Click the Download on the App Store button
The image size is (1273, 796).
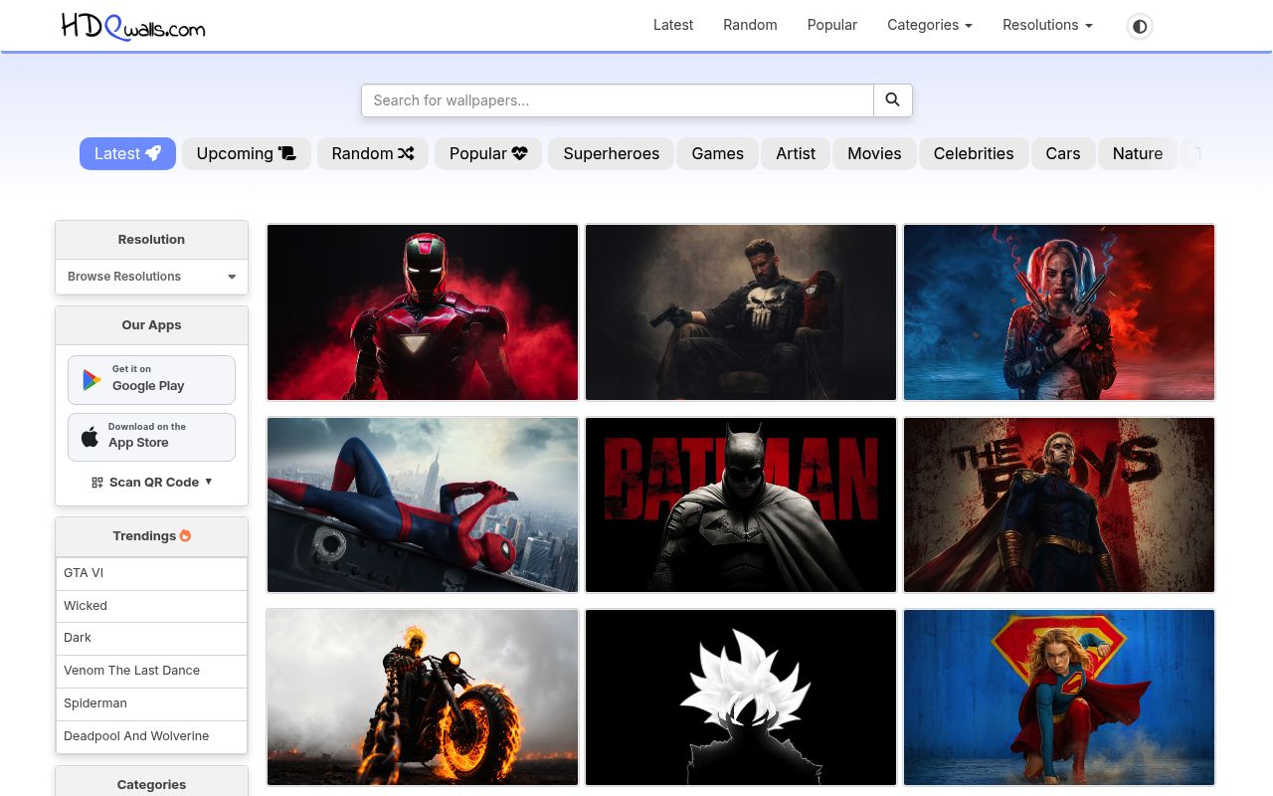tap(151, 437)
